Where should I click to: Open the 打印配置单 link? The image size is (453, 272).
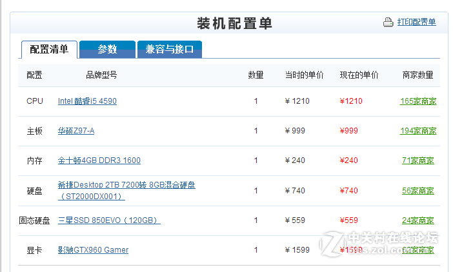(x=416, y=22)
